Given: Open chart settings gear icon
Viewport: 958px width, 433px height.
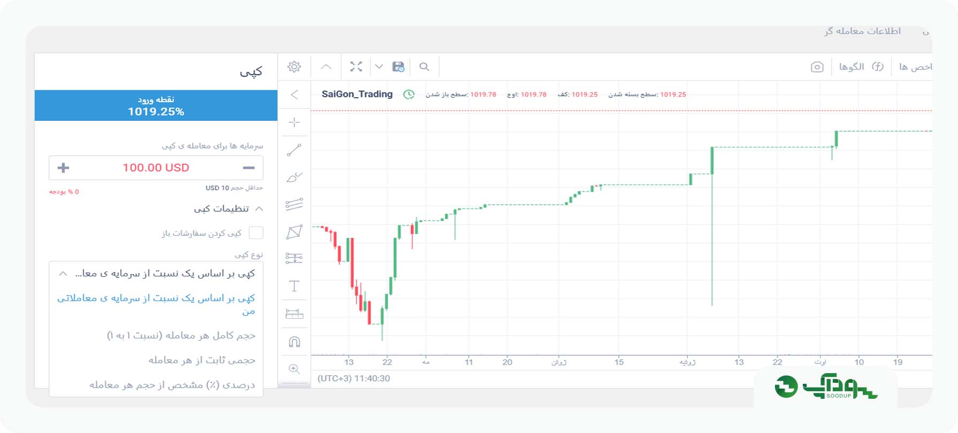Looking at the screenshot, I should pos(294,67).
